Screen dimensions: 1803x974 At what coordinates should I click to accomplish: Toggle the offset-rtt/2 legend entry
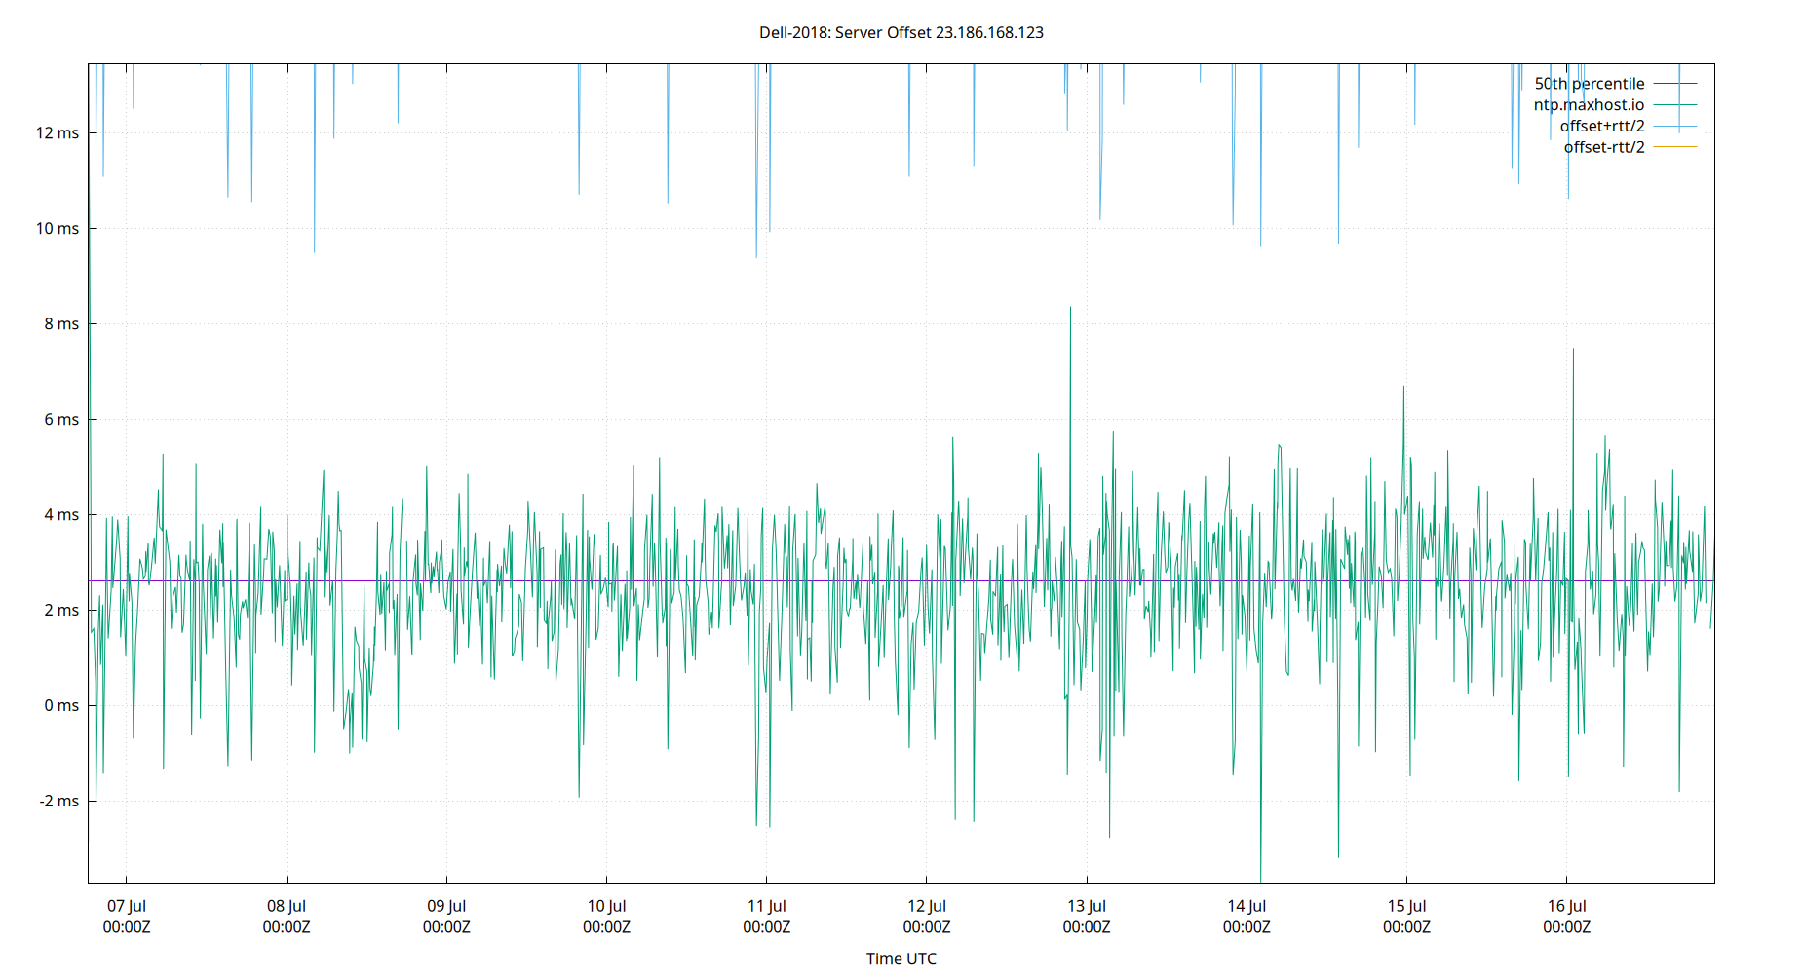coord(1603,146)
